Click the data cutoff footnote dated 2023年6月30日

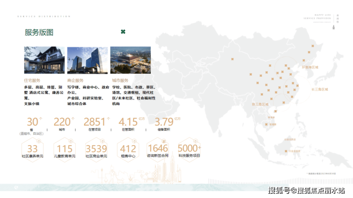[x=321, y=174]
